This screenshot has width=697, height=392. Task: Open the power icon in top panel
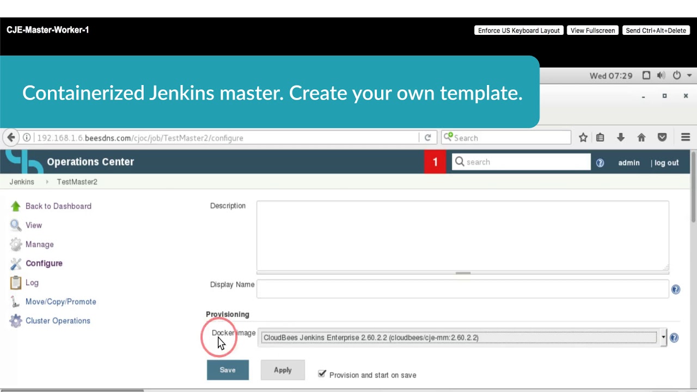pyautogui.click(x=677, y=76)
